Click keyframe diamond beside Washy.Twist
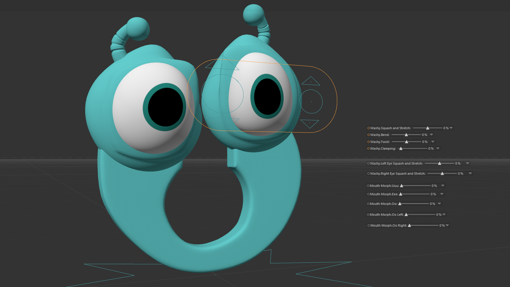 point(368,142)
